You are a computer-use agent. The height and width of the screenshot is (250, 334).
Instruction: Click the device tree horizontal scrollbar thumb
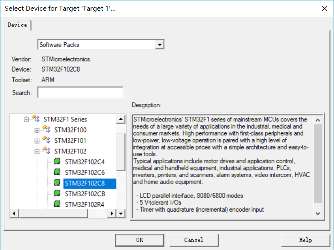click(53, 213)
